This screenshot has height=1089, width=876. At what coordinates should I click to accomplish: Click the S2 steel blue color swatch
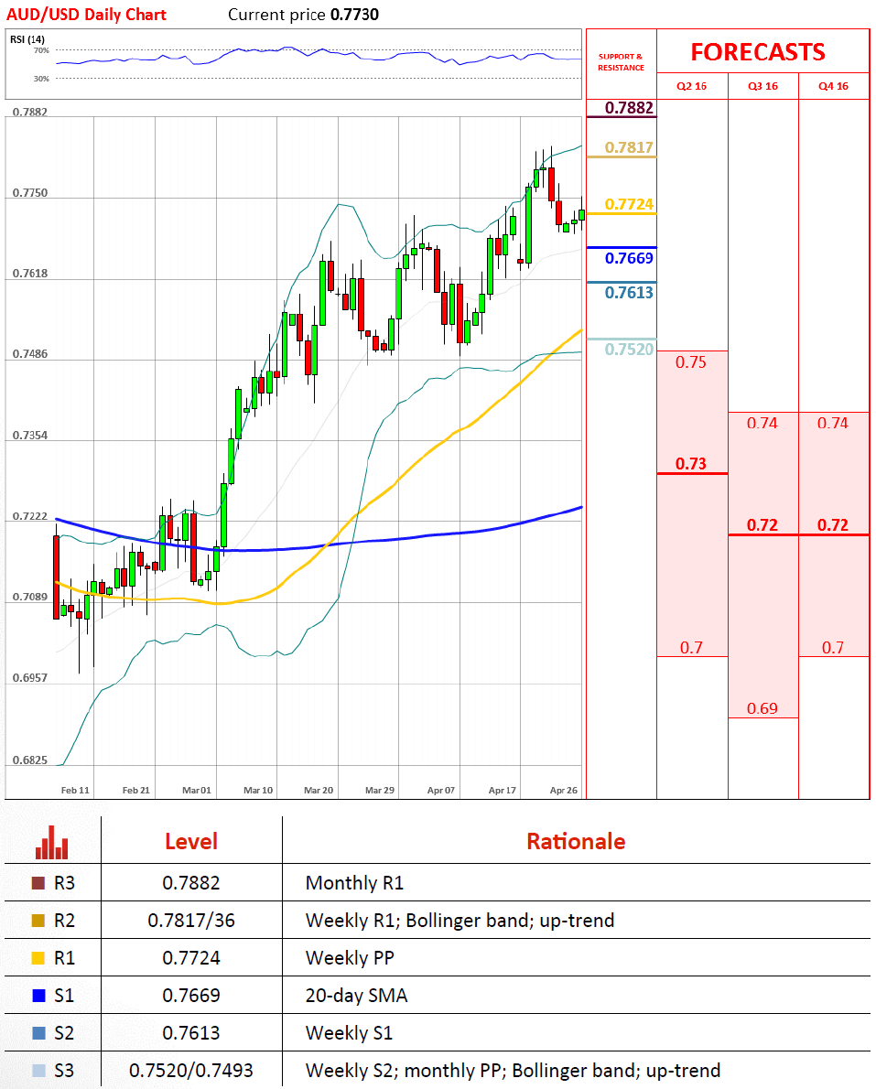point(38,1033)
